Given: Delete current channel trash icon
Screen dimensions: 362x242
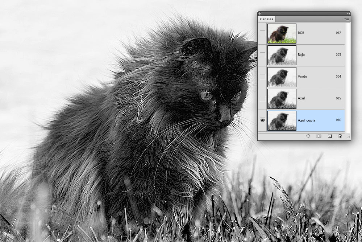Looking at the screenshot, I should point(340,136).
